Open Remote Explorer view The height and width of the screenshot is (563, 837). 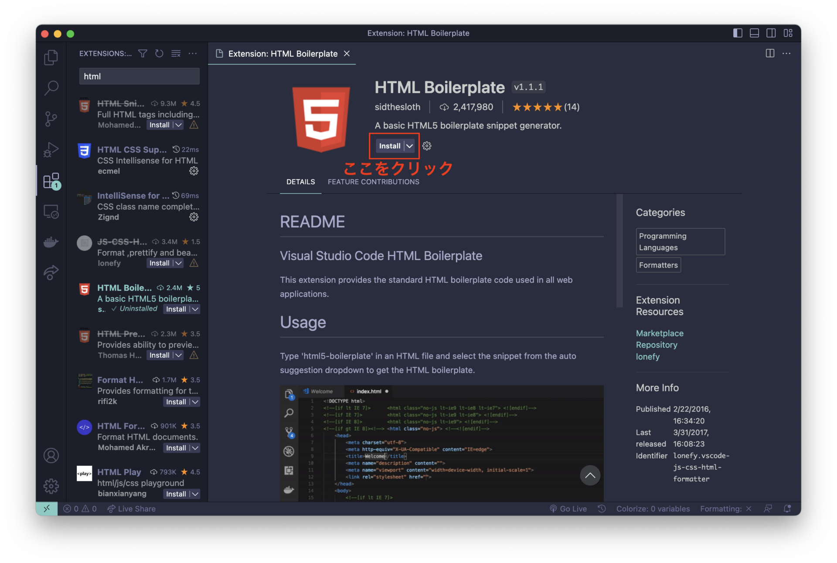[51, 211]
